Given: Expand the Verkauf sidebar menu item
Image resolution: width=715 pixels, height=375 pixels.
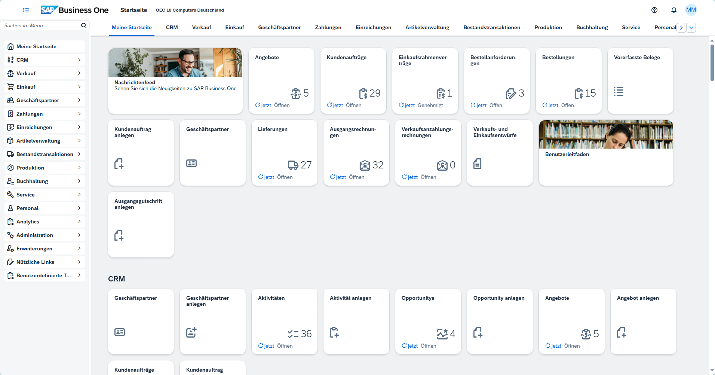Looking at the screenshot, I should pyautogui.click(x=45, y=73).
